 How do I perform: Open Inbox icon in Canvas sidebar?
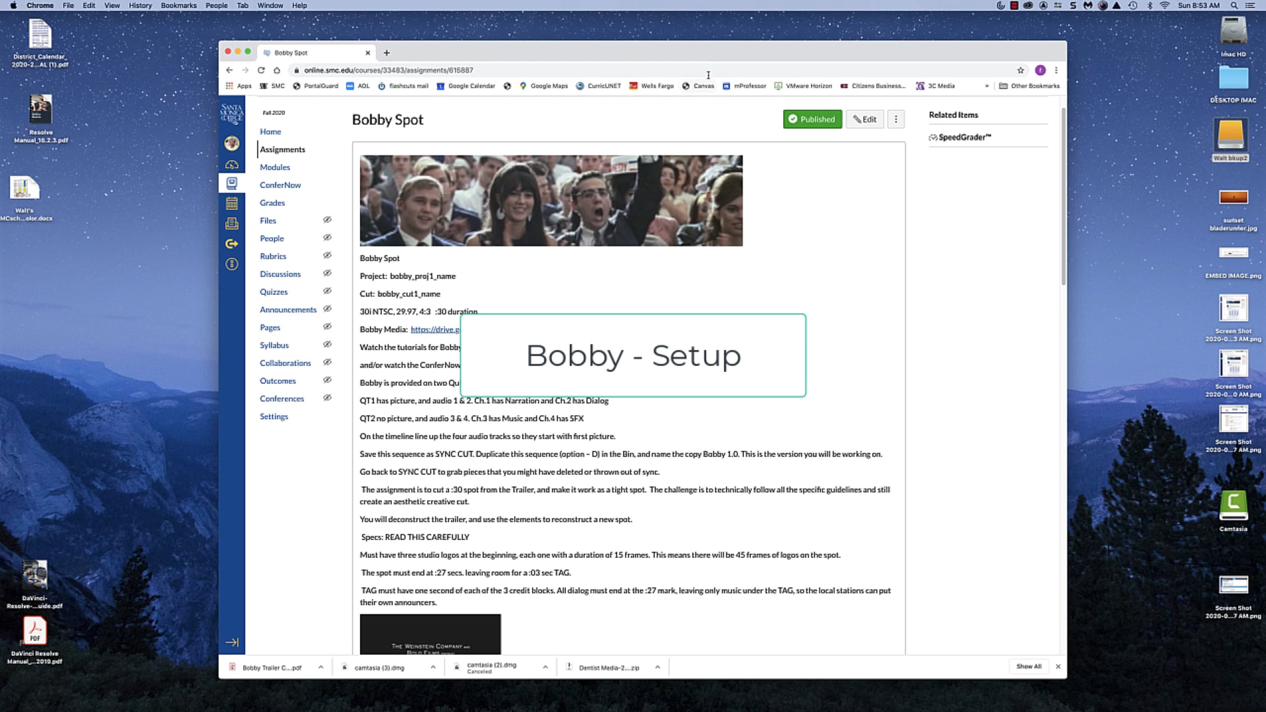tap(232, 224)
